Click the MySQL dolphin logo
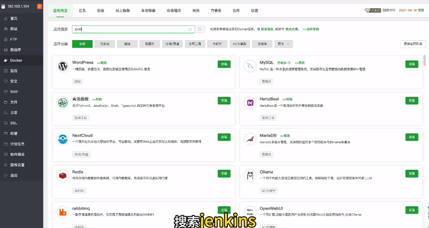Screen dimensions: 429x228 tap(250, 66)
